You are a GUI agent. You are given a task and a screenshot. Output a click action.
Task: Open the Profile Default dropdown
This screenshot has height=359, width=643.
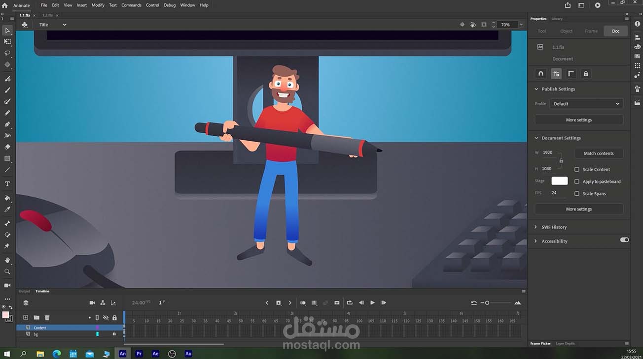click(586, 104)
